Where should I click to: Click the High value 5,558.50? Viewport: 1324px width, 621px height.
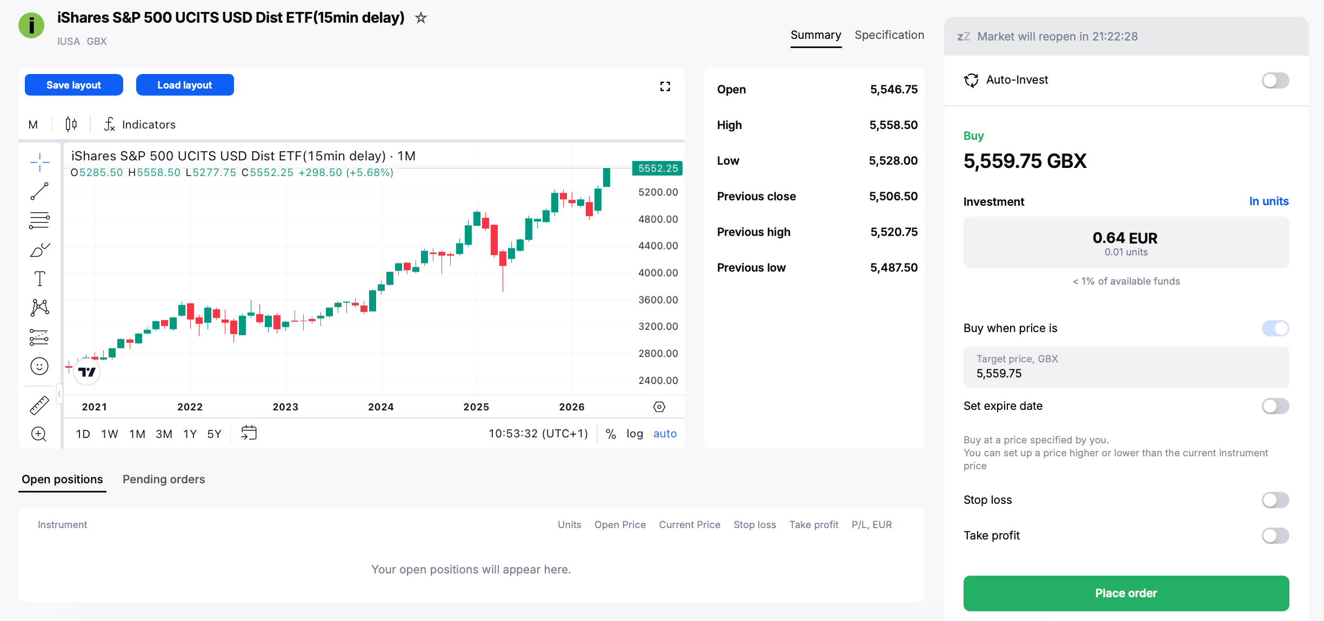point(893,125)
